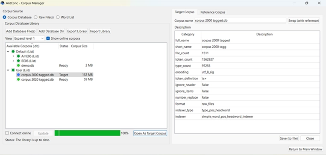
Task: Click the Target status of corpus 2000
Action: coord(63,75)
